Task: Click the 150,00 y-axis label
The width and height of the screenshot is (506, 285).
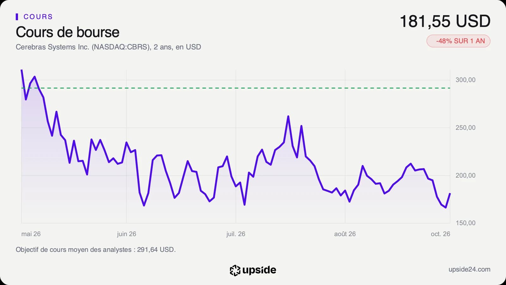Action: point(465,223)
